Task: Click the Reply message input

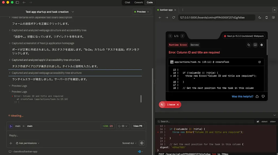Action: [x=76, y=135]
